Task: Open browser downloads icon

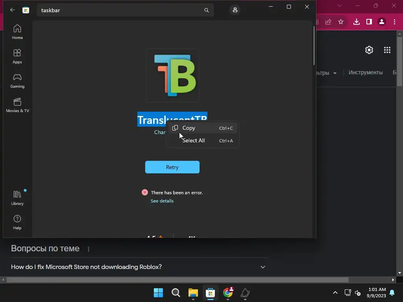Action: point(357,22)
